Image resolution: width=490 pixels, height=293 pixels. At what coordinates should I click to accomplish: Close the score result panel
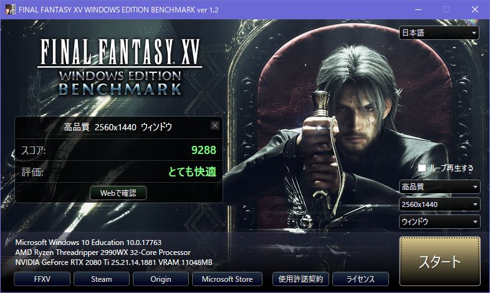point(215,125)
